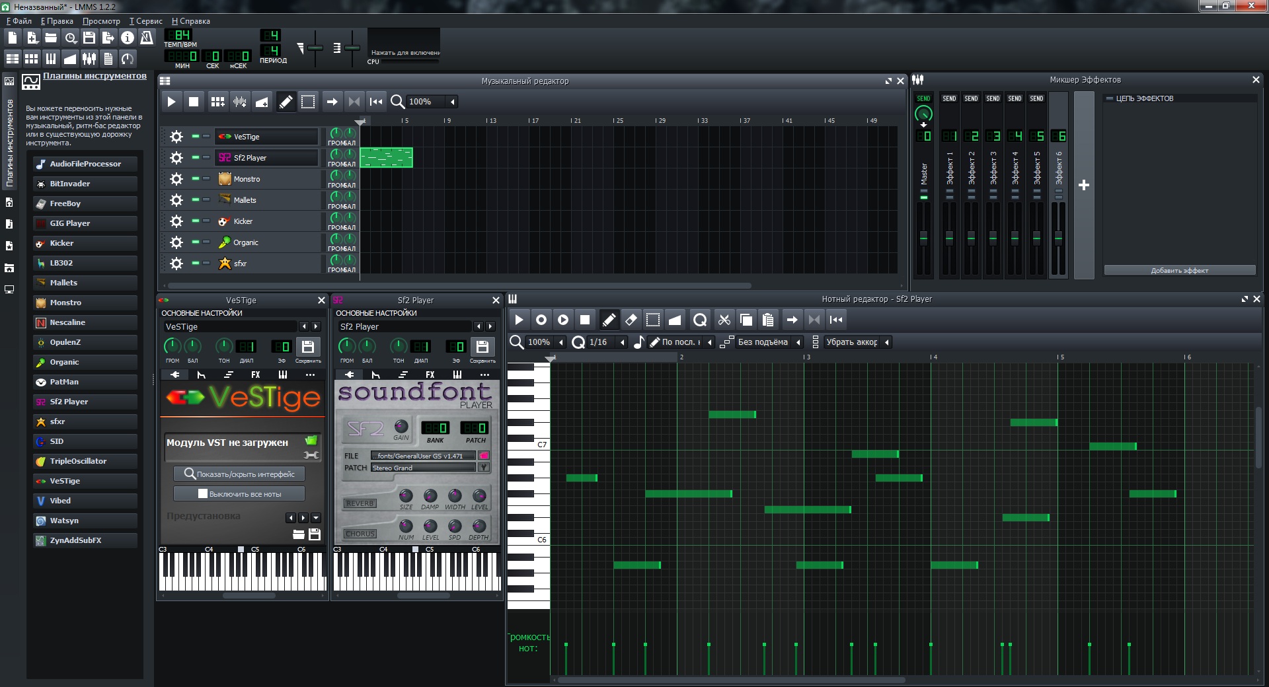Open the metronome toggle in main toolbar

click(x=147, y=38)
